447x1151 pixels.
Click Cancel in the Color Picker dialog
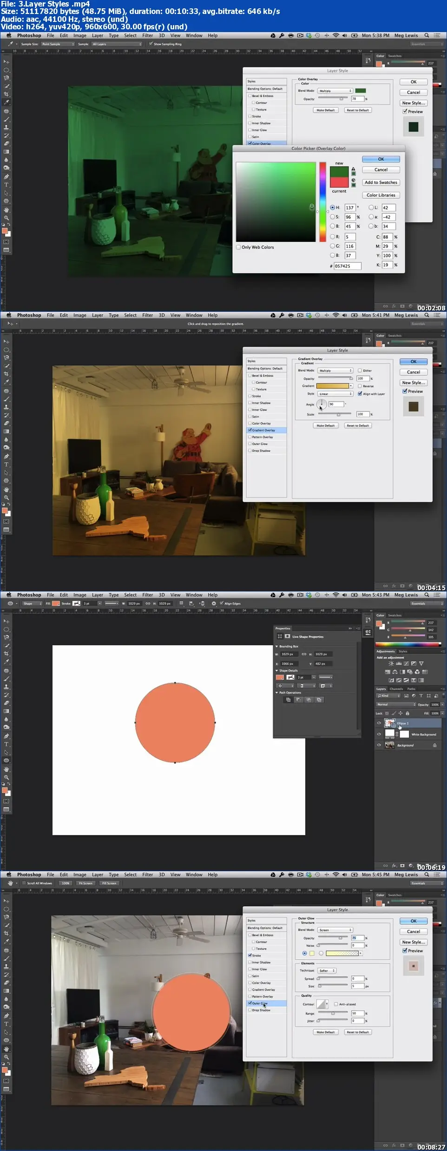pyautogui.click(x=381, y=170)
